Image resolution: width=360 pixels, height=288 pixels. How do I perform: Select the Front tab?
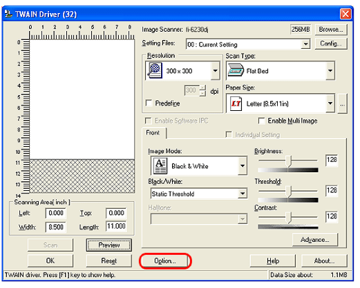click(153, 133)
